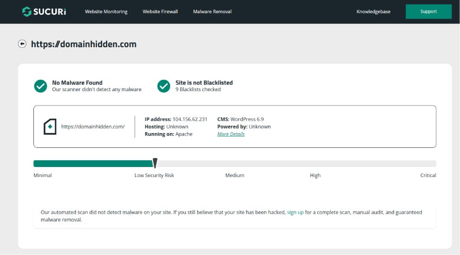Click the Minimal risk label
Image resolution: width=460 pixels, height=255 pixels.
42,175
